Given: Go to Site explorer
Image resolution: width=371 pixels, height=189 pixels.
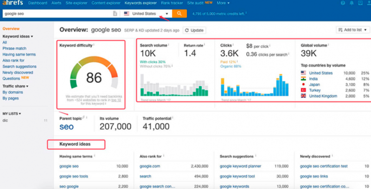Looking at the screenshot, I should [77, 3].
